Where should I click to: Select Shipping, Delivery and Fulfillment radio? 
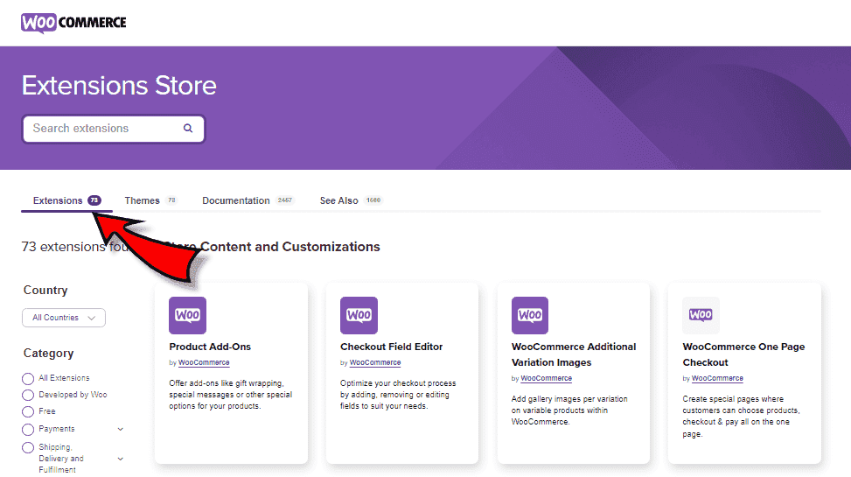(28, 447)
